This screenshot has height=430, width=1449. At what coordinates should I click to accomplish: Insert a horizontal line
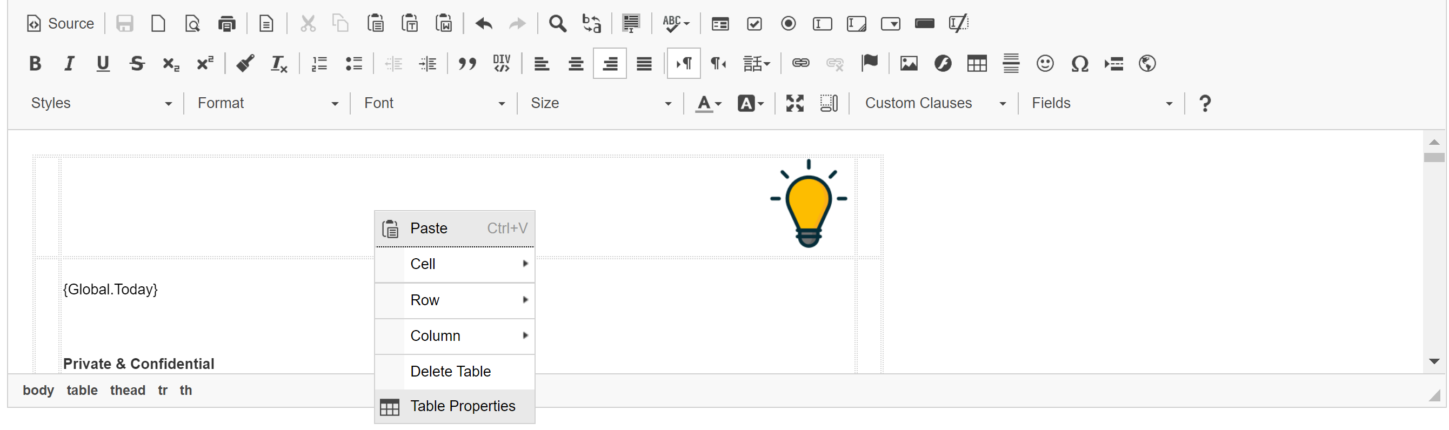[1011, 64]
